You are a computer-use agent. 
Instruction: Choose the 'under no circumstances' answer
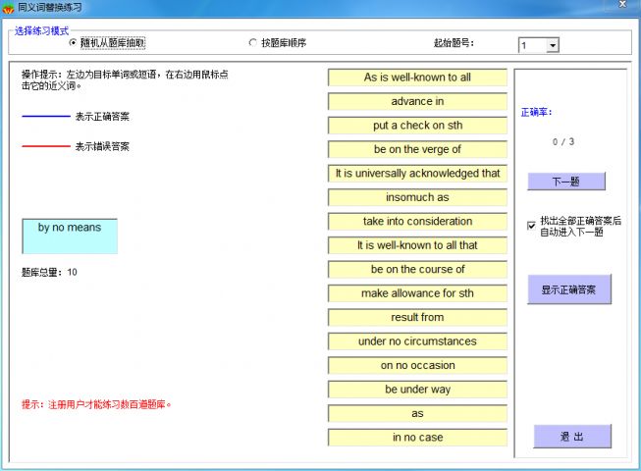tap(417, 341)
